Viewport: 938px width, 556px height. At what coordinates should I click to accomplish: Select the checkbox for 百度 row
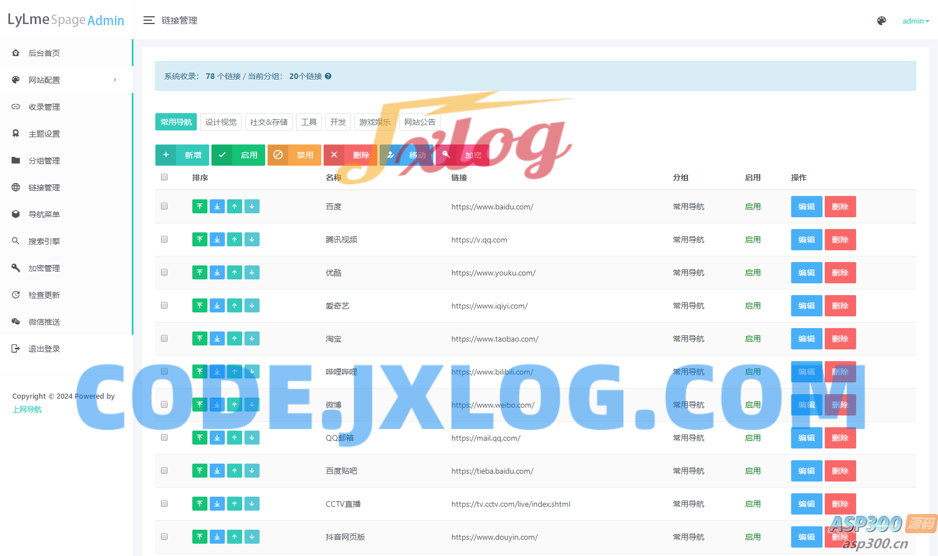point(164,206)
